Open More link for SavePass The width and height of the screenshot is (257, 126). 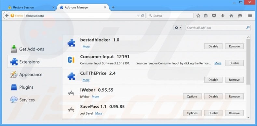click(x=99, y=113)
